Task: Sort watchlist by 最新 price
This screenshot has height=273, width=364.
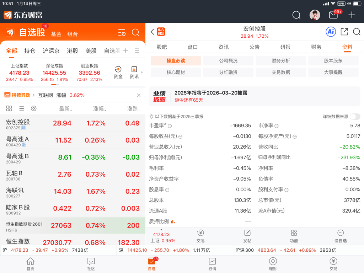Action: (x=65, y=109)
